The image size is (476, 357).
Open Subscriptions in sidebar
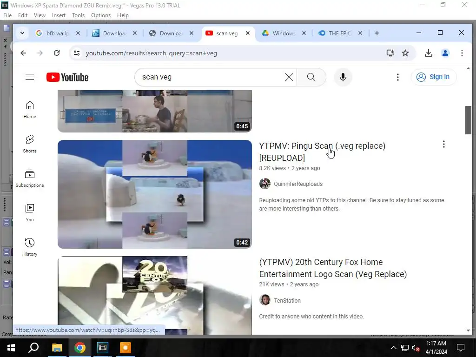(x=30, y=178)
